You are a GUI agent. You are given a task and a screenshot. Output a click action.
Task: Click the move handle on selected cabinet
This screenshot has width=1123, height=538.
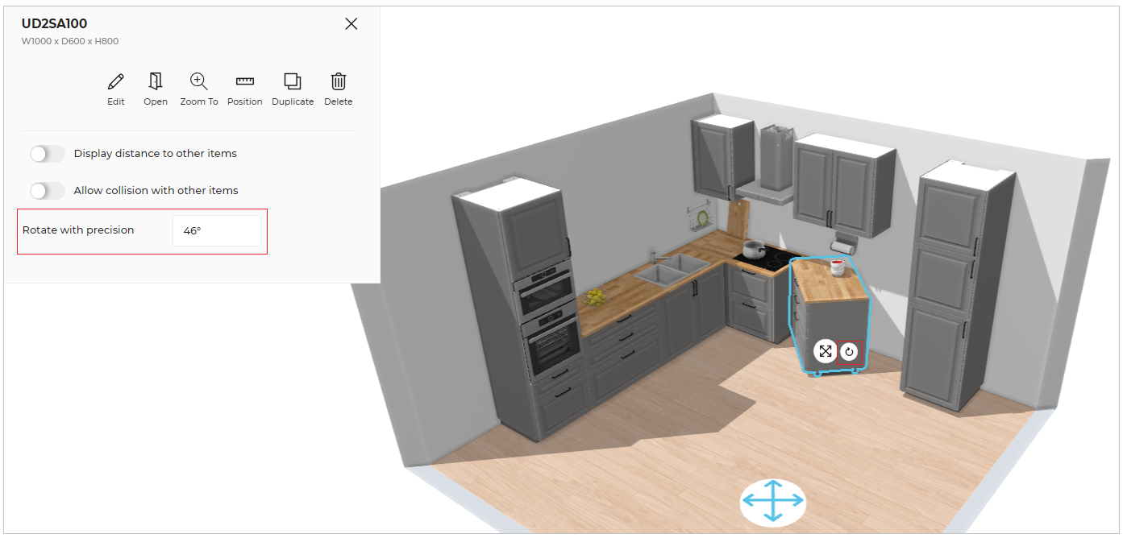pyautogui.click(x=825, y=351)
